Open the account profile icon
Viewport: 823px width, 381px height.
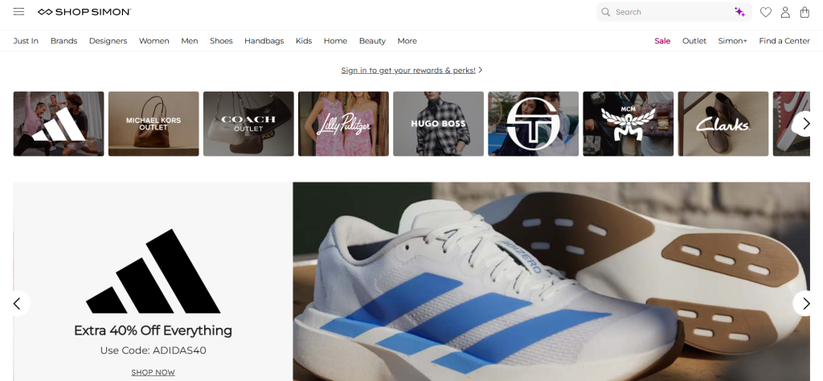(x=785, y=12)
